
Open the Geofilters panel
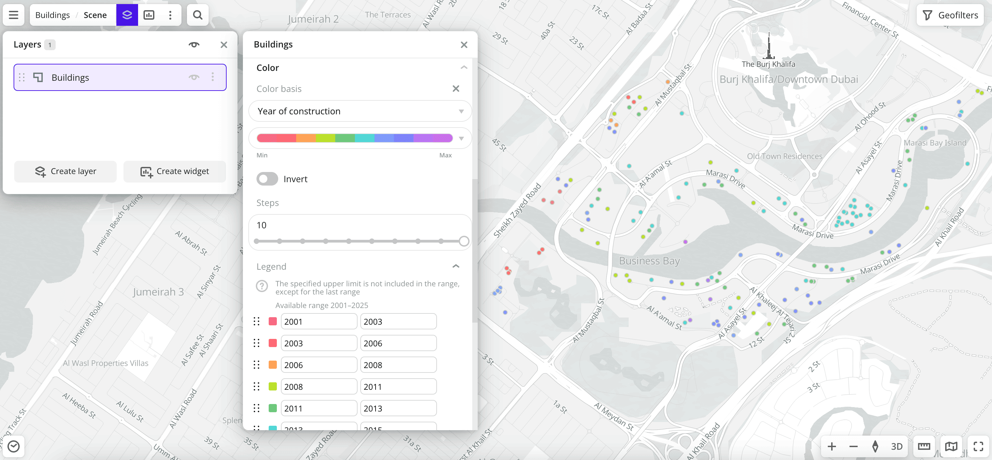950,15
